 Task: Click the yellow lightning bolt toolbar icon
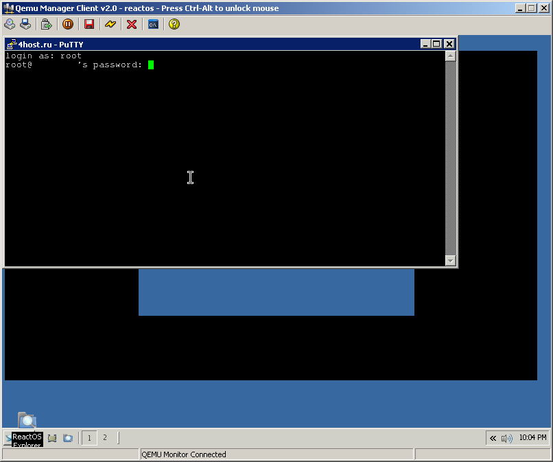click(110, 24)
